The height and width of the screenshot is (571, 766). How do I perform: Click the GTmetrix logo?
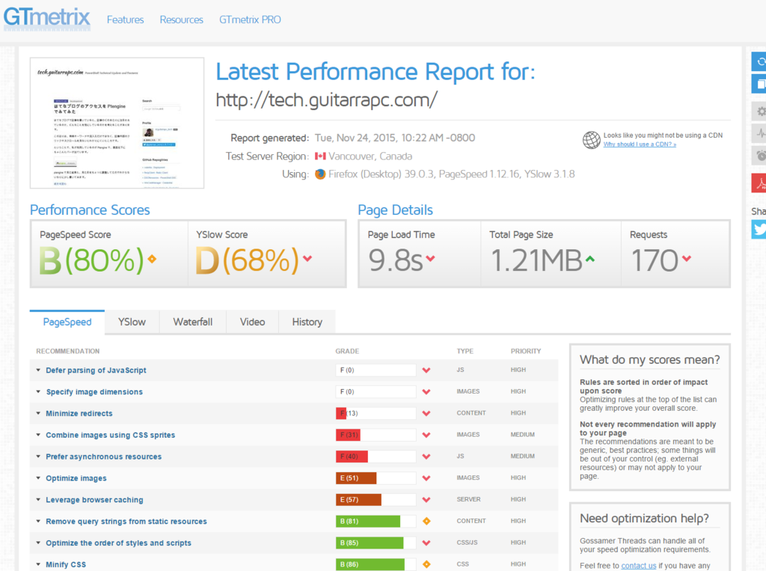click(47, 19)
